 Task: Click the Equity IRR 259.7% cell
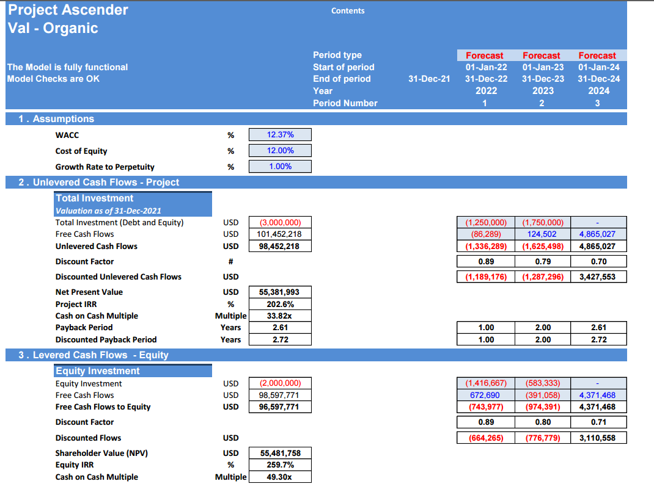[281, 465]
